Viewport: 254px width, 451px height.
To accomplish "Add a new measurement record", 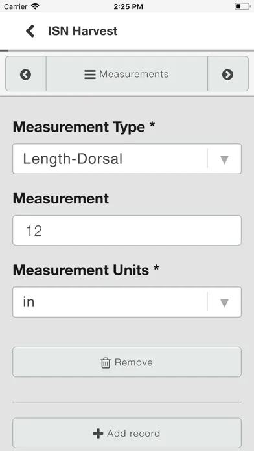I will coord(127,433).
